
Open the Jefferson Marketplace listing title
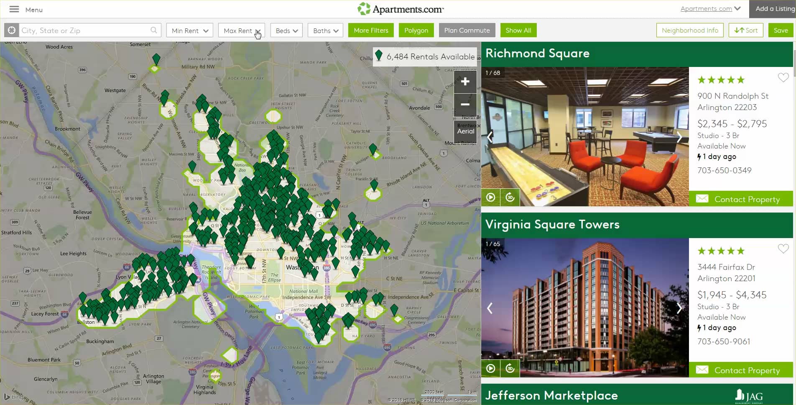pyautogui.click(x=551, y=395)
